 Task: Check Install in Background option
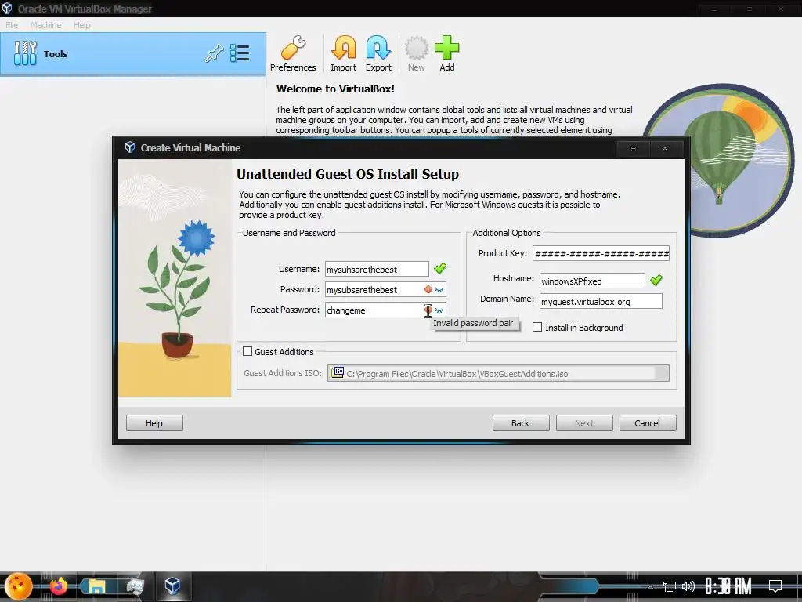pyautogui.click(x=537, y=327)
